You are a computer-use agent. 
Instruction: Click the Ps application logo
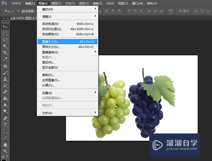4,3
